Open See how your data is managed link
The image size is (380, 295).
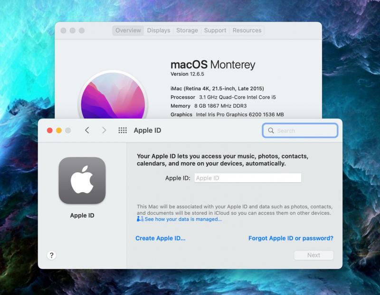point(183,219)
